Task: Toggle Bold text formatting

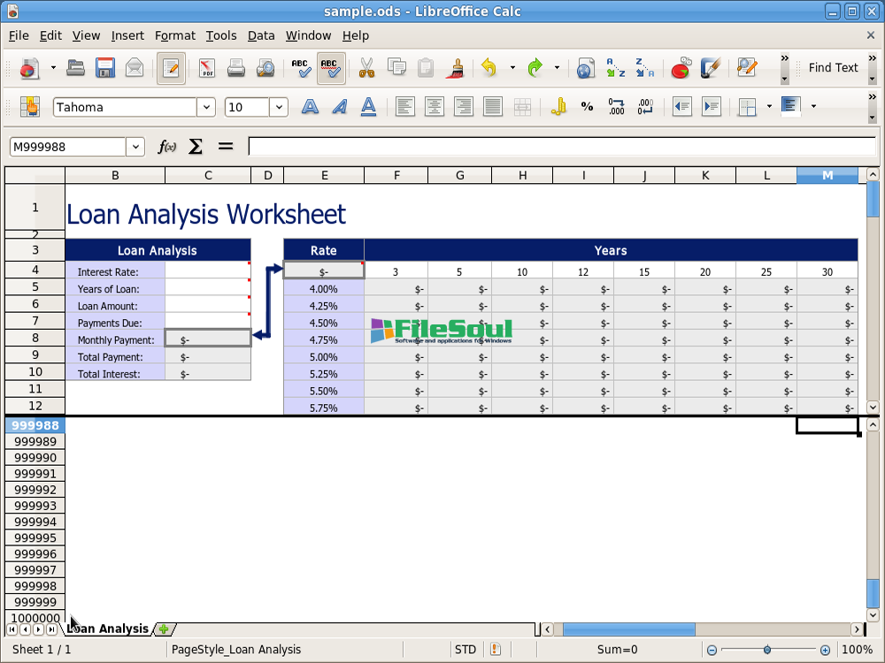Action: (310, 107)
